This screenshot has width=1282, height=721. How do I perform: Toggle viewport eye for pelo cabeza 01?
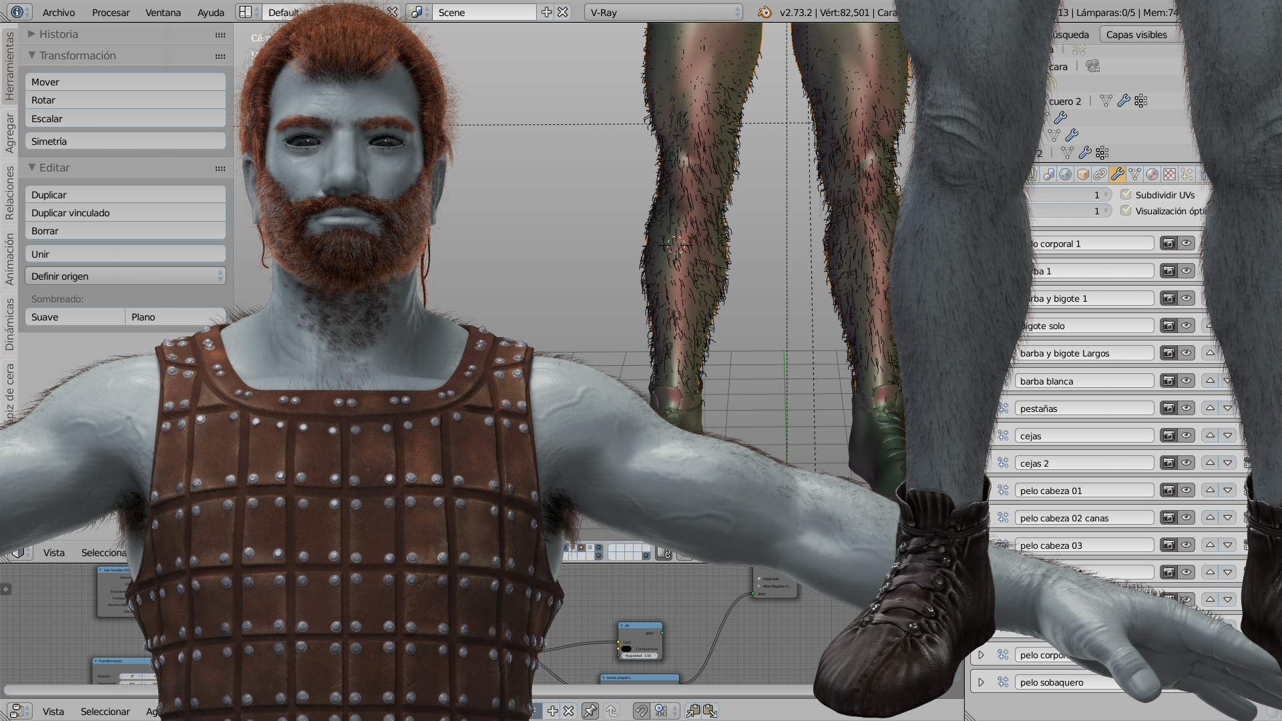[1186, 491]
